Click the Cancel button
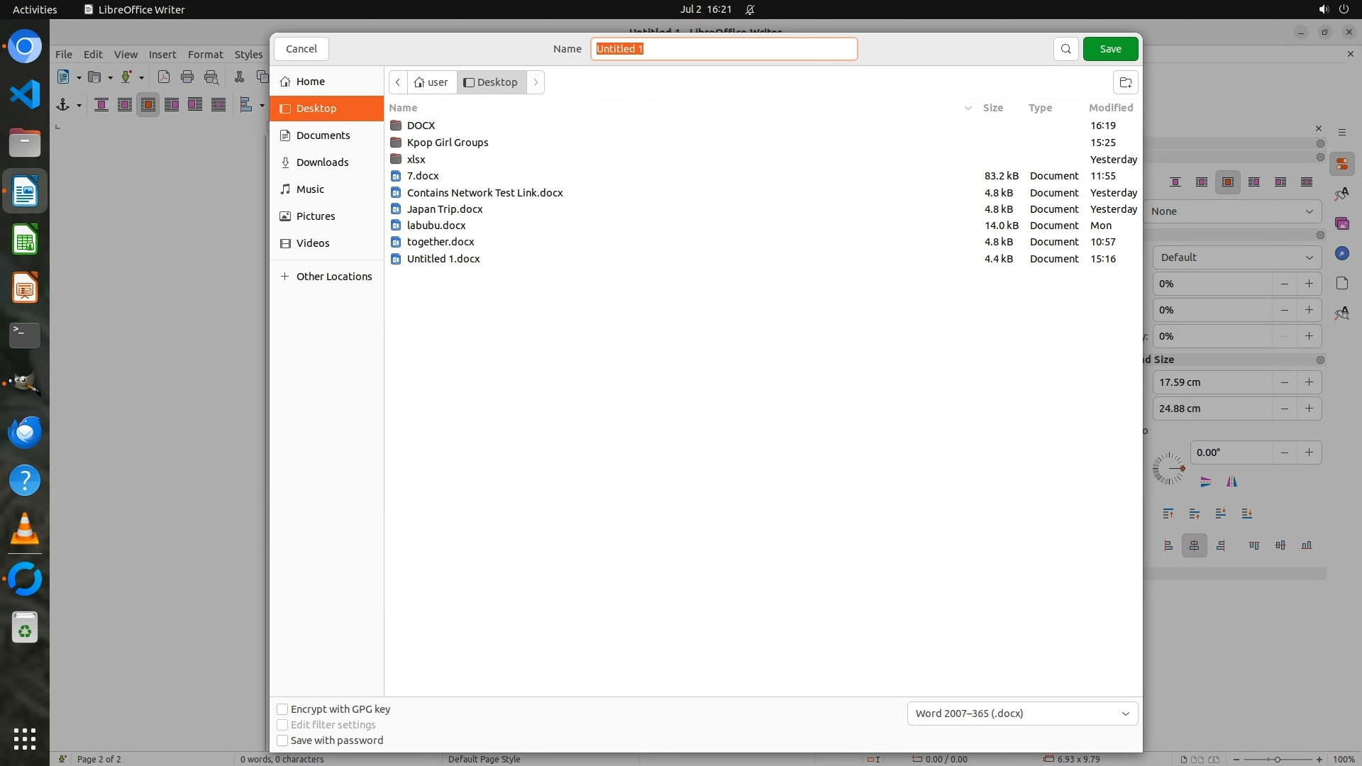Screen dimensions: 1362x766 [301, 49]
